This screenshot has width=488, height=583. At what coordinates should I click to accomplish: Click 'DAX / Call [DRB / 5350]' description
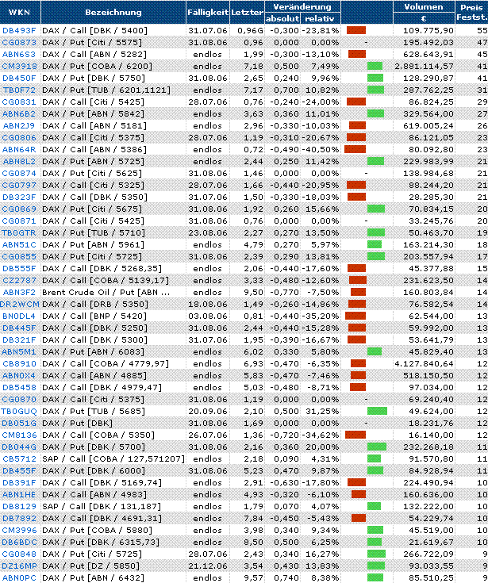(95, 304)
